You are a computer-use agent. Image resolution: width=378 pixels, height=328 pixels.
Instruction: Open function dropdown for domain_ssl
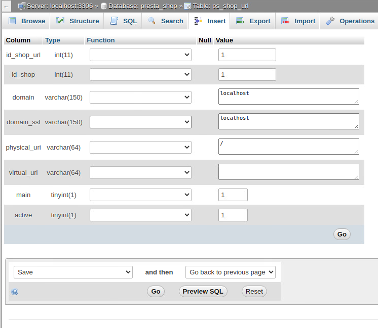click(140, 122)
